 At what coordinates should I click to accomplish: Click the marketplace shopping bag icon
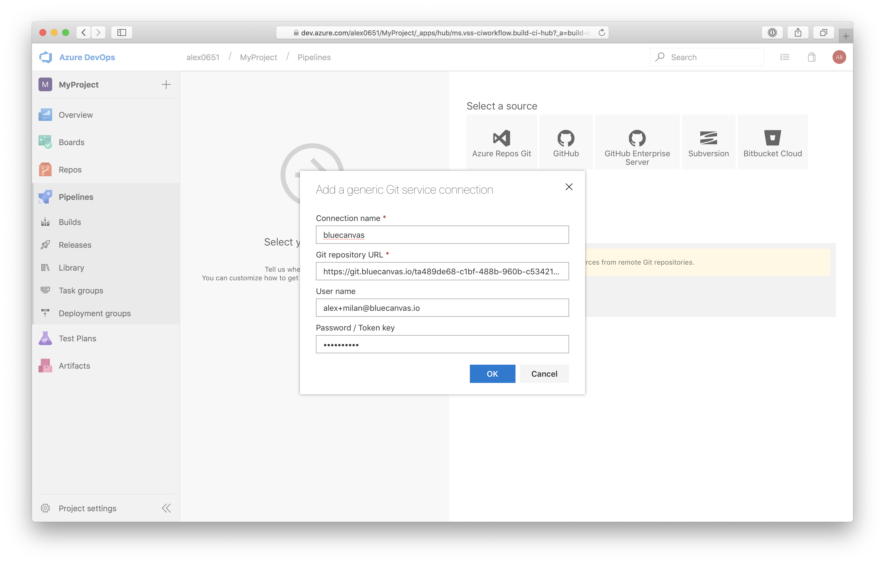pos(811,57)
